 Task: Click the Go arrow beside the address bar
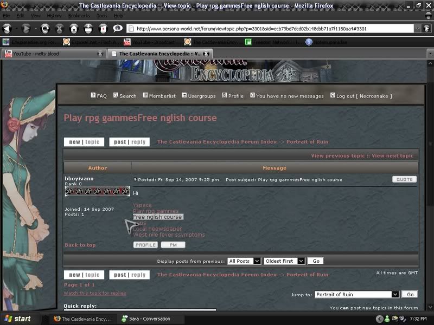[426, 28]
